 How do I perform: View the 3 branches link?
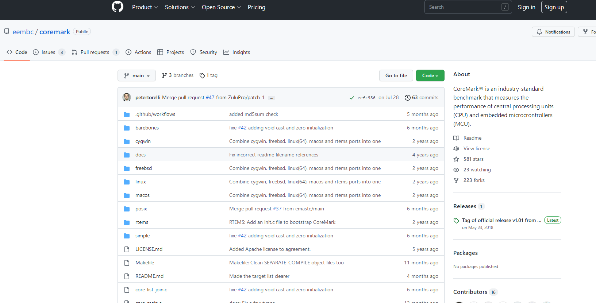point(177,75)
